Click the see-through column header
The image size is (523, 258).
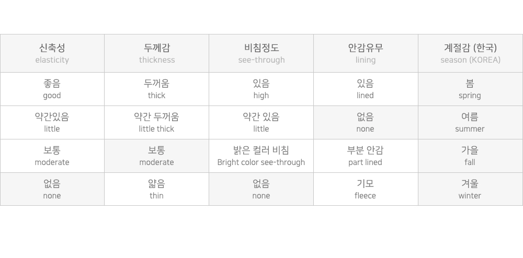pos(261,53)
